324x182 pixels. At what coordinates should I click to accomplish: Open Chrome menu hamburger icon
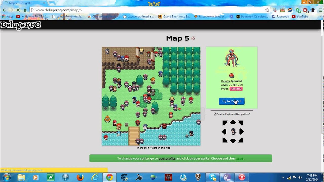tap(320, 10)
